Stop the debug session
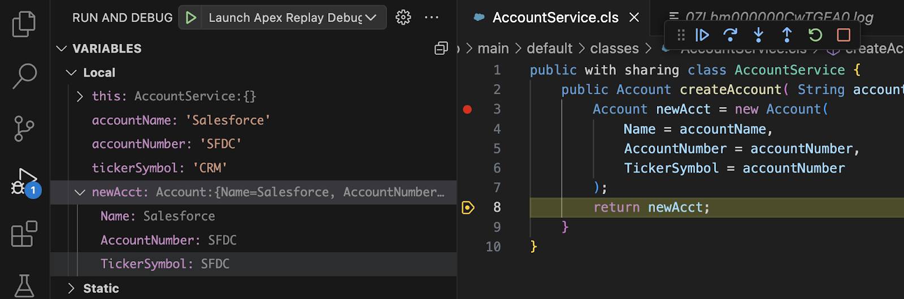 844,35
